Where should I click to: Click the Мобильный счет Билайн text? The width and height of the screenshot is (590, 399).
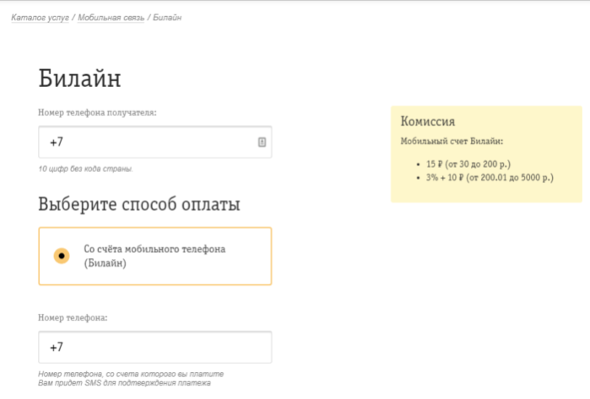point(452,142)
